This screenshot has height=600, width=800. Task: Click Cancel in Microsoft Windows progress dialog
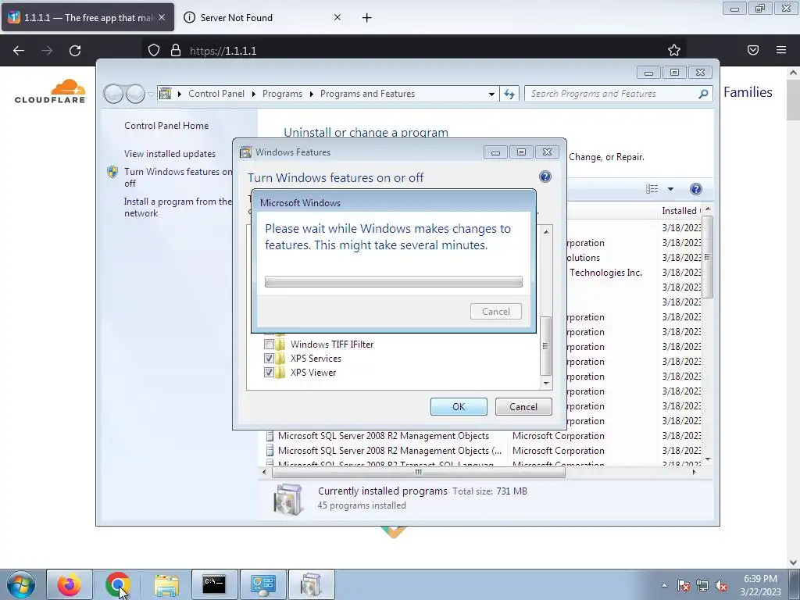click(496, 311)
